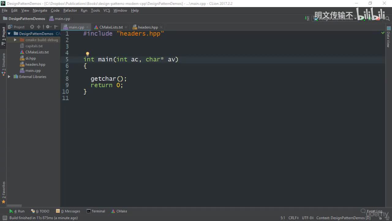Viewport: 392px width, 221px height.
Task: Click the CLion application icon in title bar
Action: coord(3,3)
